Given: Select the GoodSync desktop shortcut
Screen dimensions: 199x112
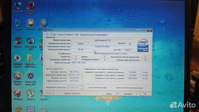Looking at the screenshot, I should pos(18,95).
